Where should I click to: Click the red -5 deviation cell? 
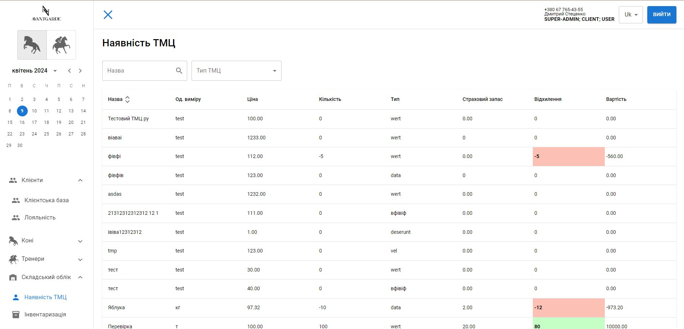tap(568, 157)
